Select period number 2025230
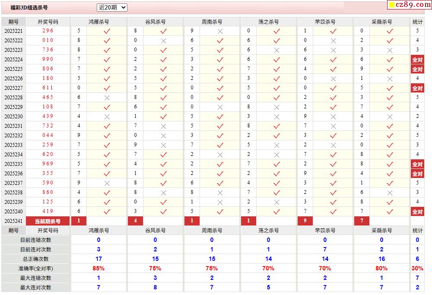 click(x=13, y=117)
